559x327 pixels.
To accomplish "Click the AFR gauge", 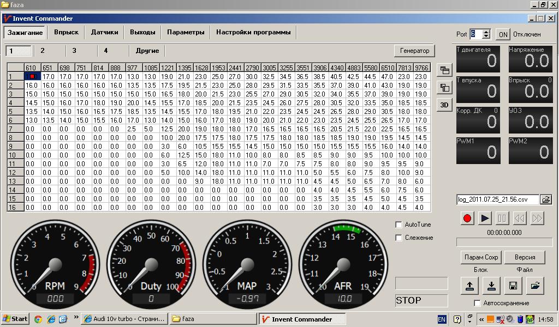I will tap(343, 264).
